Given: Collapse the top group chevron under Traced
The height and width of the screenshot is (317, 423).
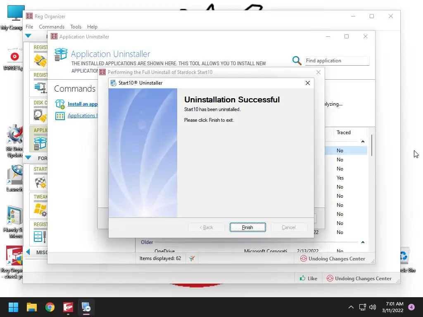Looking at the screenshot, I should click(x=363, y=142).
